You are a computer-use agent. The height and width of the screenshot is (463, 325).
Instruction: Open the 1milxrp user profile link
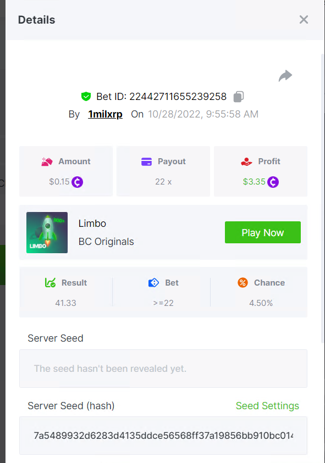pyautogui.click(x=105, y=114)
